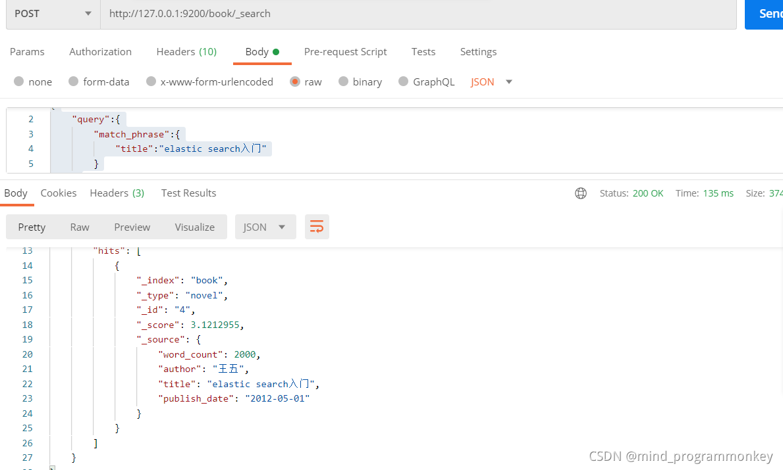The height and width of the screenshot is (470, 783).
Task: Switch to Preview response view
Action: [x=132, y=227]
